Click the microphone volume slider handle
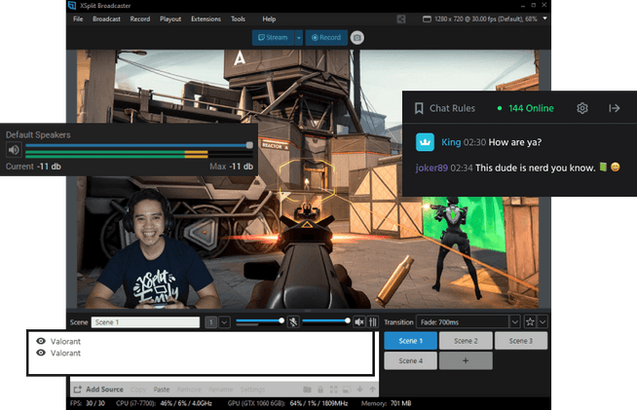This screenshot has height=410, width=637. (x=281, y=320)
